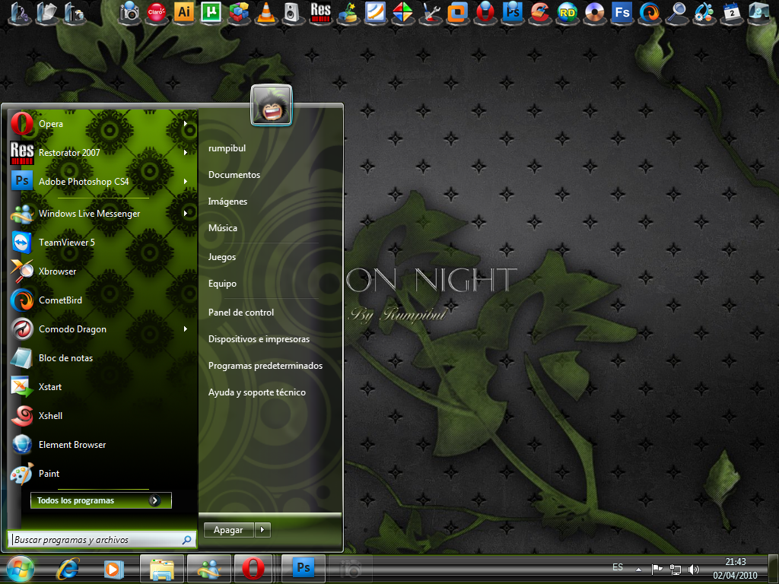Launch Restorator from the top dock
This screenshot has height=584, width=779.
pyautogui.click(x=320, y=13)
